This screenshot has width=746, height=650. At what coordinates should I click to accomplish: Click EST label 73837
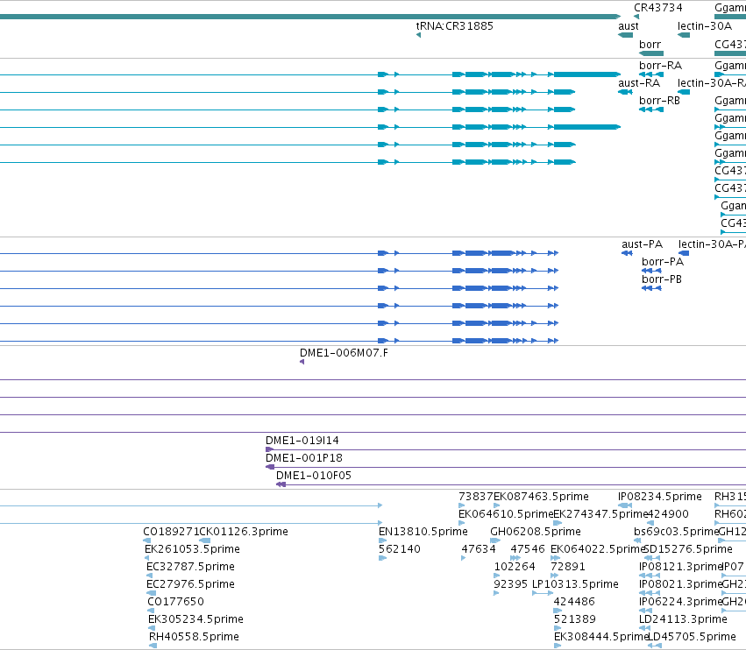pyautogui.click(x=476, y=497)
